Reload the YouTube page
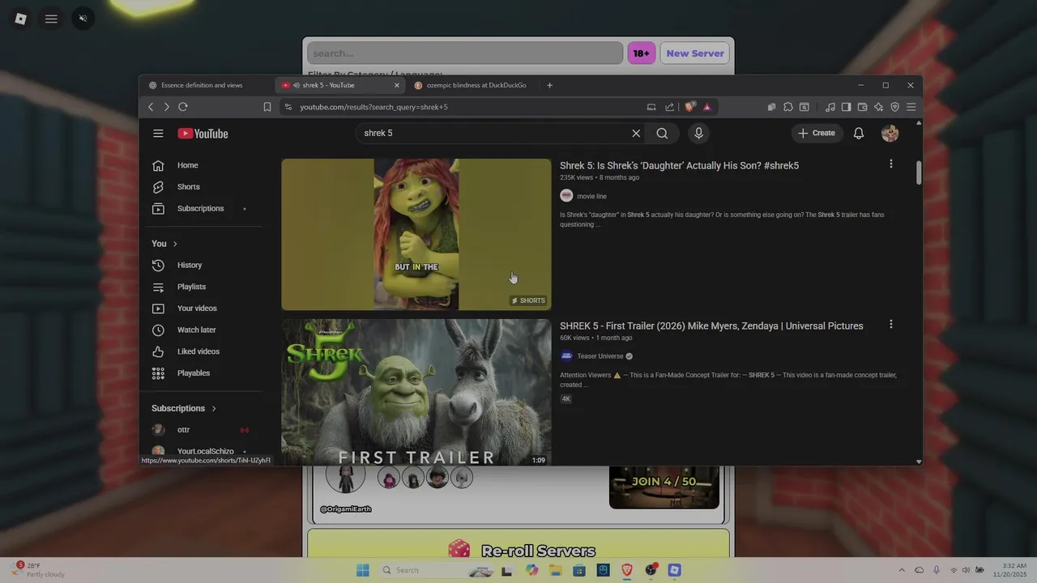1037x583 pixels. [x=183, y=107]
